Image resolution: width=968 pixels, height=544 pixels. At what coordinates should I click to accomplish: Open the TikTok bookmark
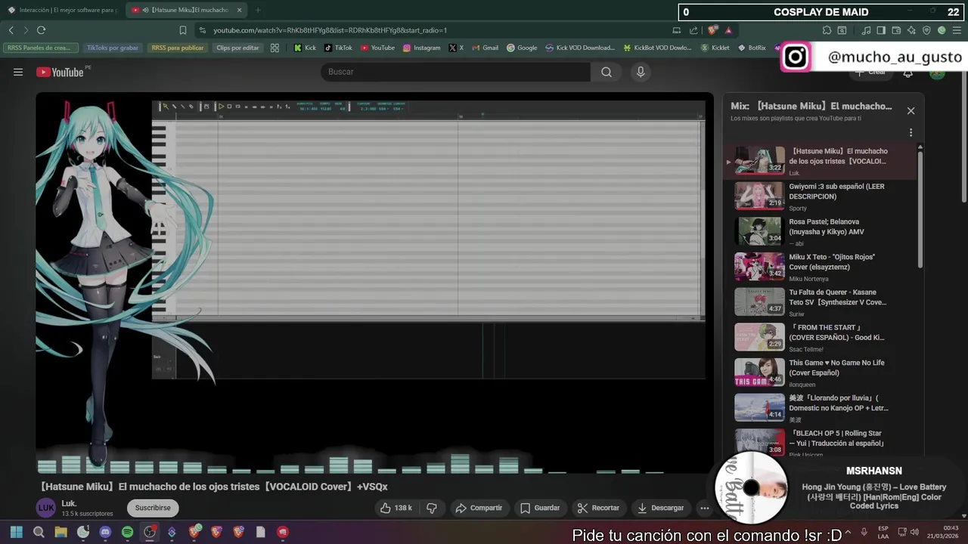coord(338,48)
